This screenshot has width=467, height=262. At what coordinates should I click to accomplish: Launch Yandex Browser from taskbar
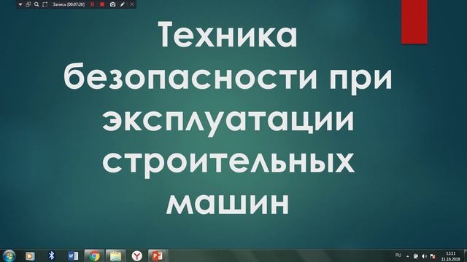point(137,255)
